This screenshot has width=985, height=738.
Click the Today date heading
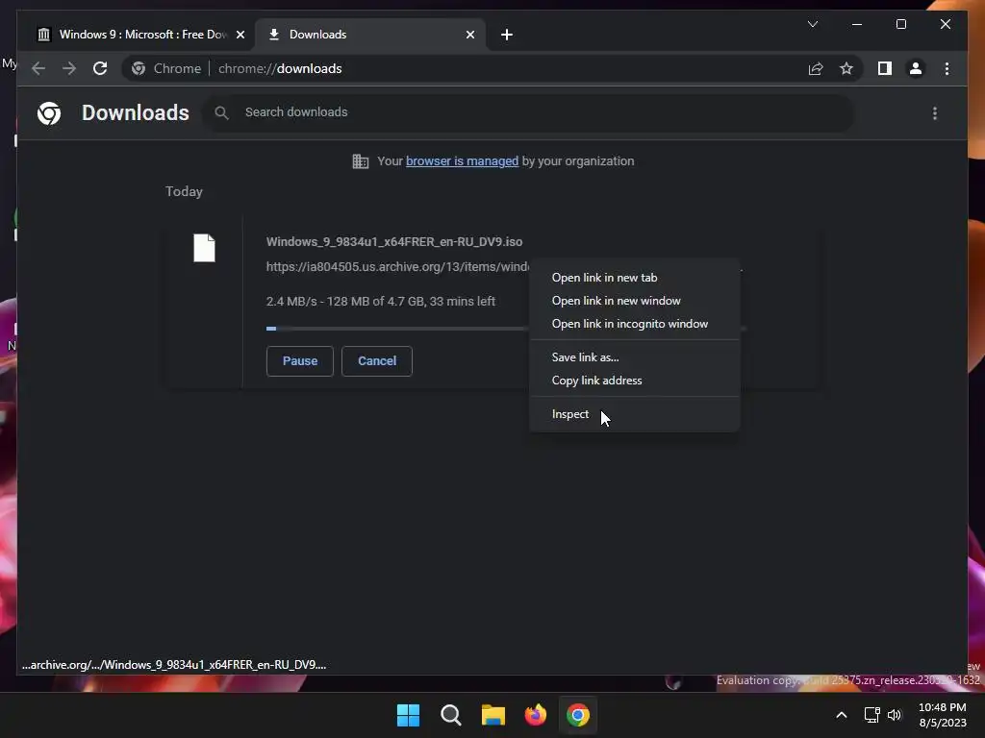184,191
